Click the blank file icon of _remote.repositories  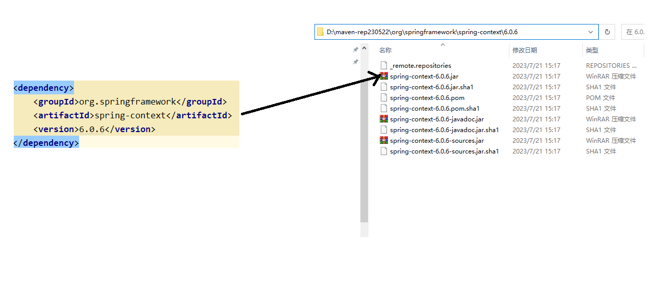coord(384,65)
